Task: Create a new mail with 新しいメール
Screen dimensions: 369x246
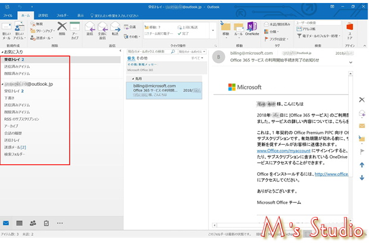Action: [x=7, y=31]
